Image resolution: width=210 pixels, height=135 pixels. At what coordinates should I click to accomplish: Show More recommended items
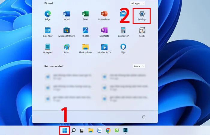click(x=139, y=66)
